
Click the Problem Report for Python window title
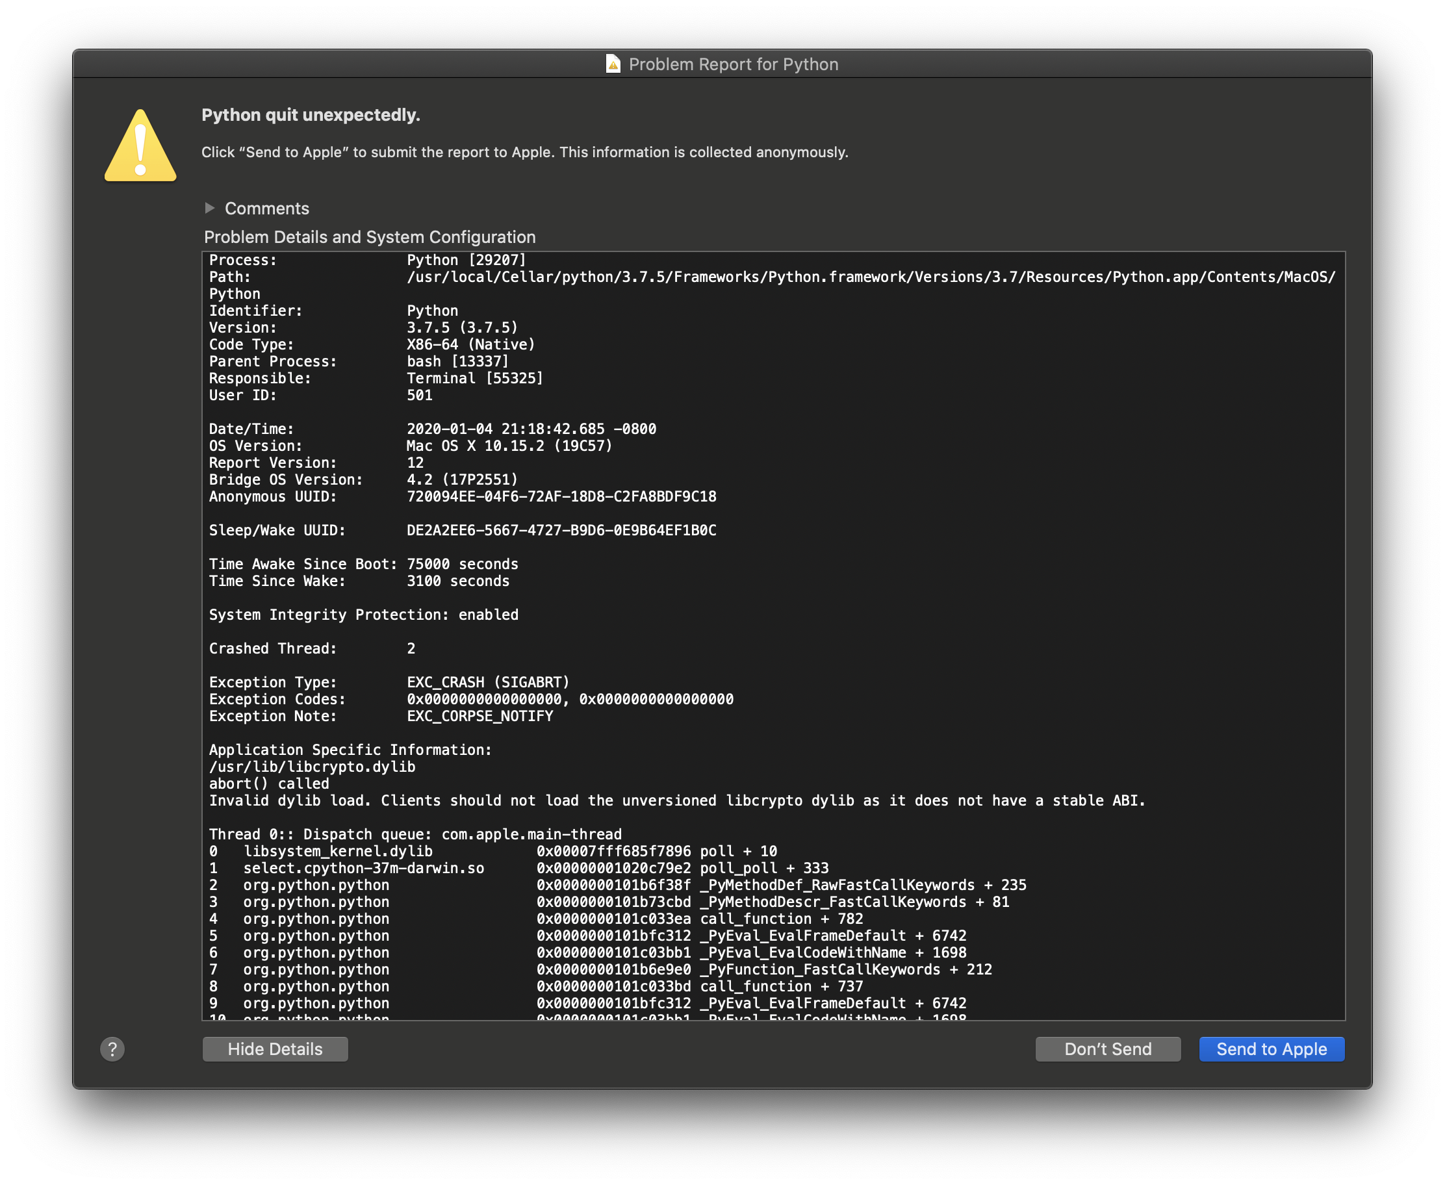coord(733,64)
